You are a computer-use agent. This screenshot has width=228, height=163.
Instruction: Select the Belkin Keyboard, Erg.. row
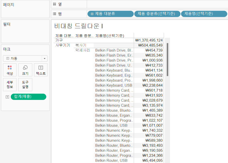[x=114, y=75]
